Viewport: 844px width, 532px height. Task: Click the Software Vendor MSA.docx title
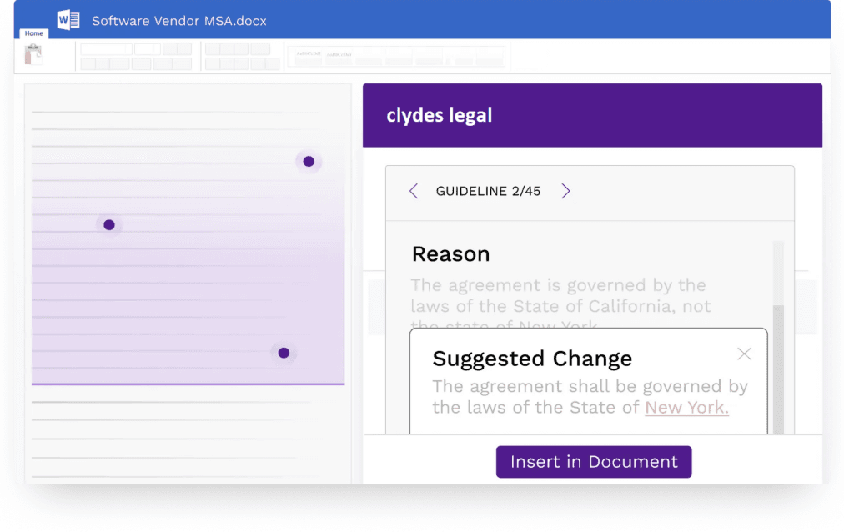pyautogui.click(x=179, y=21)
